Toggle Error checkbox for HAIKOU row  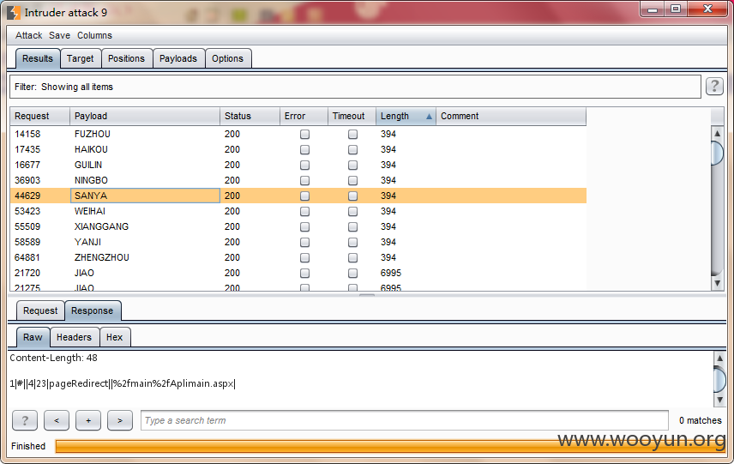click(304, 150)
